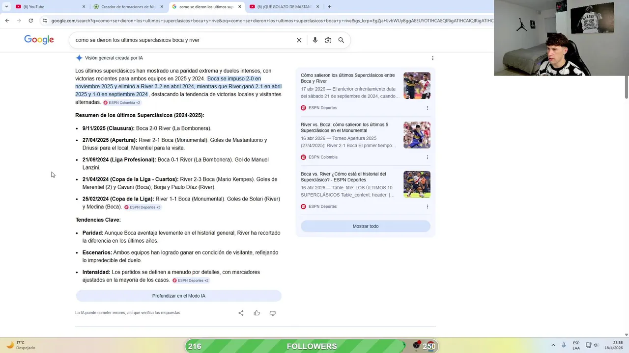Open ESPN Deportes +2 source chip
The width and height of the screenshot is (629, 353).
[191, 280]
